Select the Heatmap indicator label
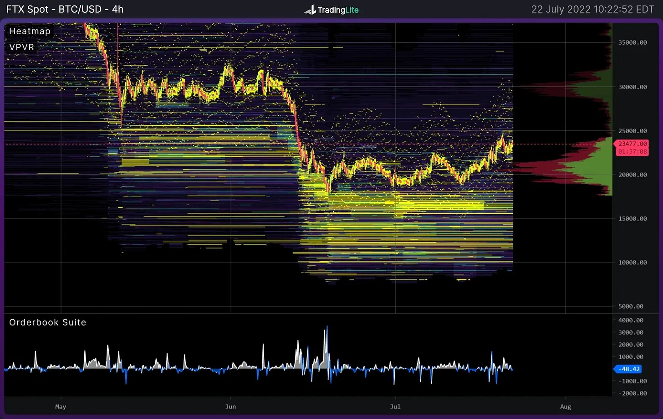The image size is (663, 419). (x=30, y=31)
